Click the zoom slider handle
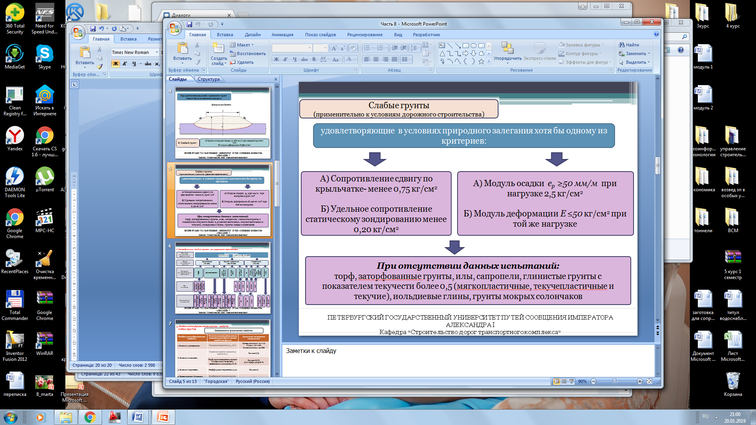The width and height of the screenshot is (756, 425). point(614,381)
